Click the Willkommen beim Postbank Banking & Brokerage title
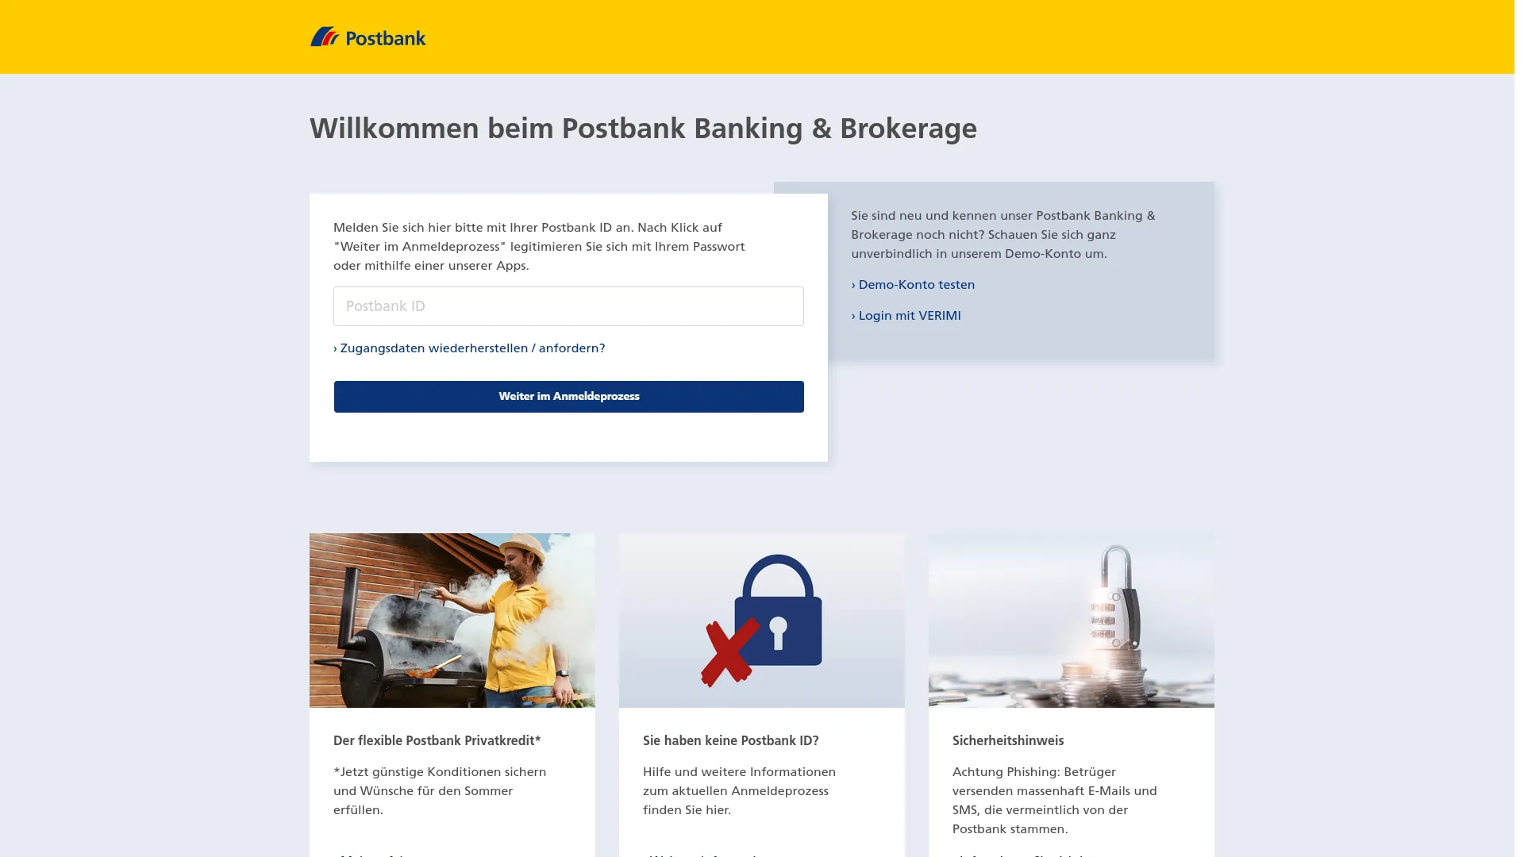1524x857 pixels. click(x=644, y=129)
